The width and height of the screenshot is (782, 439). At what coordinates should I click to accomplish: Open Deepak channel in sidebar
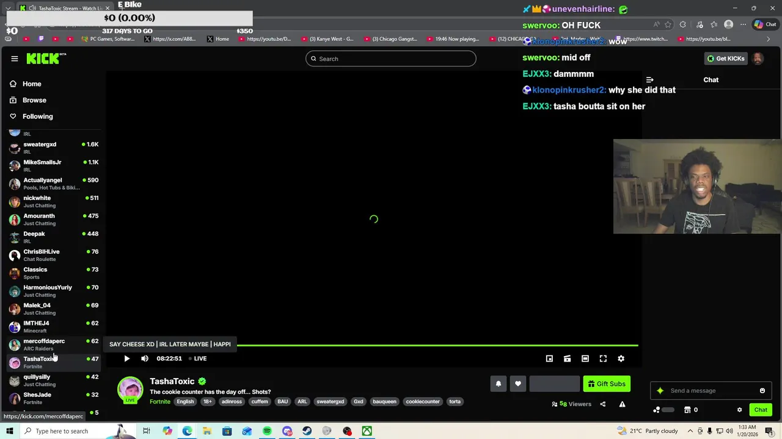click(x=54, y=237)
